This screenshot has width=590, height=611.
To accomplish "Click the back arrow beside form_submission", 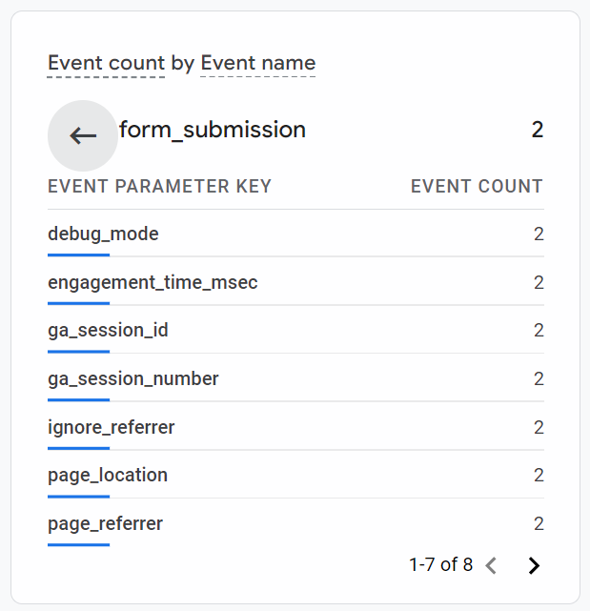I will pos(83,135).
